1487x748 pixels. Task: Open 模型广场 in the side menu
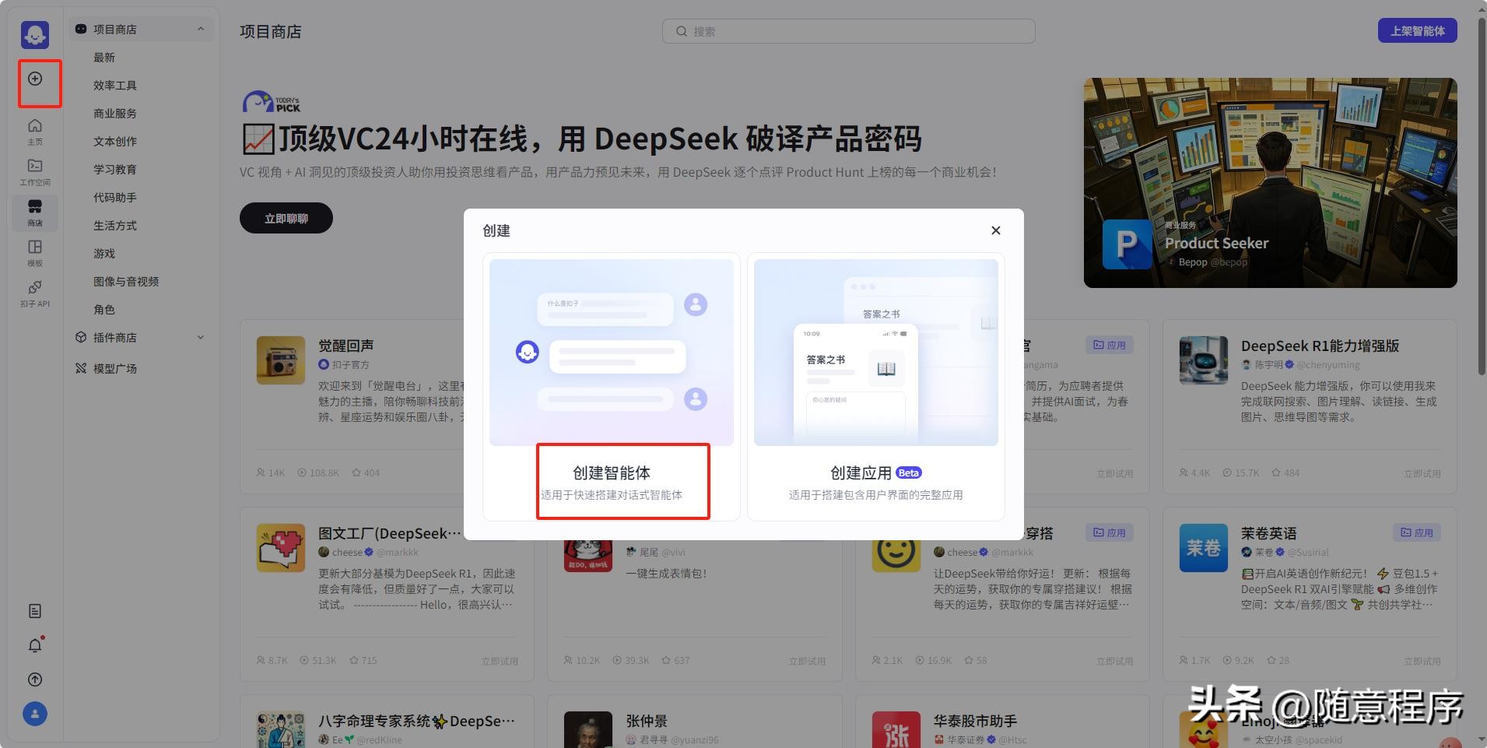(x=114, y=368)
